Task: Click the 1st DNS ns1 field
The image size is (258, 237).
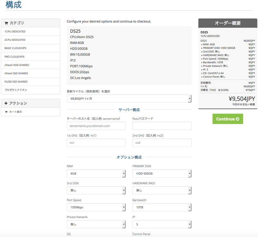Action: coord(96,143)
